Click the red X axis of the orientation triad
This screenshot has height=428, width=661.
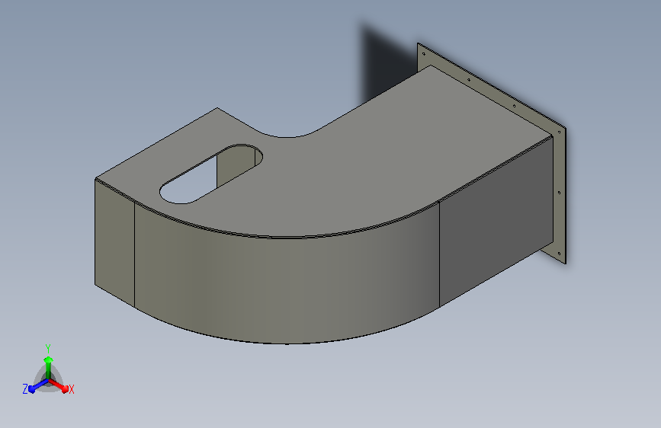(59, 385)
